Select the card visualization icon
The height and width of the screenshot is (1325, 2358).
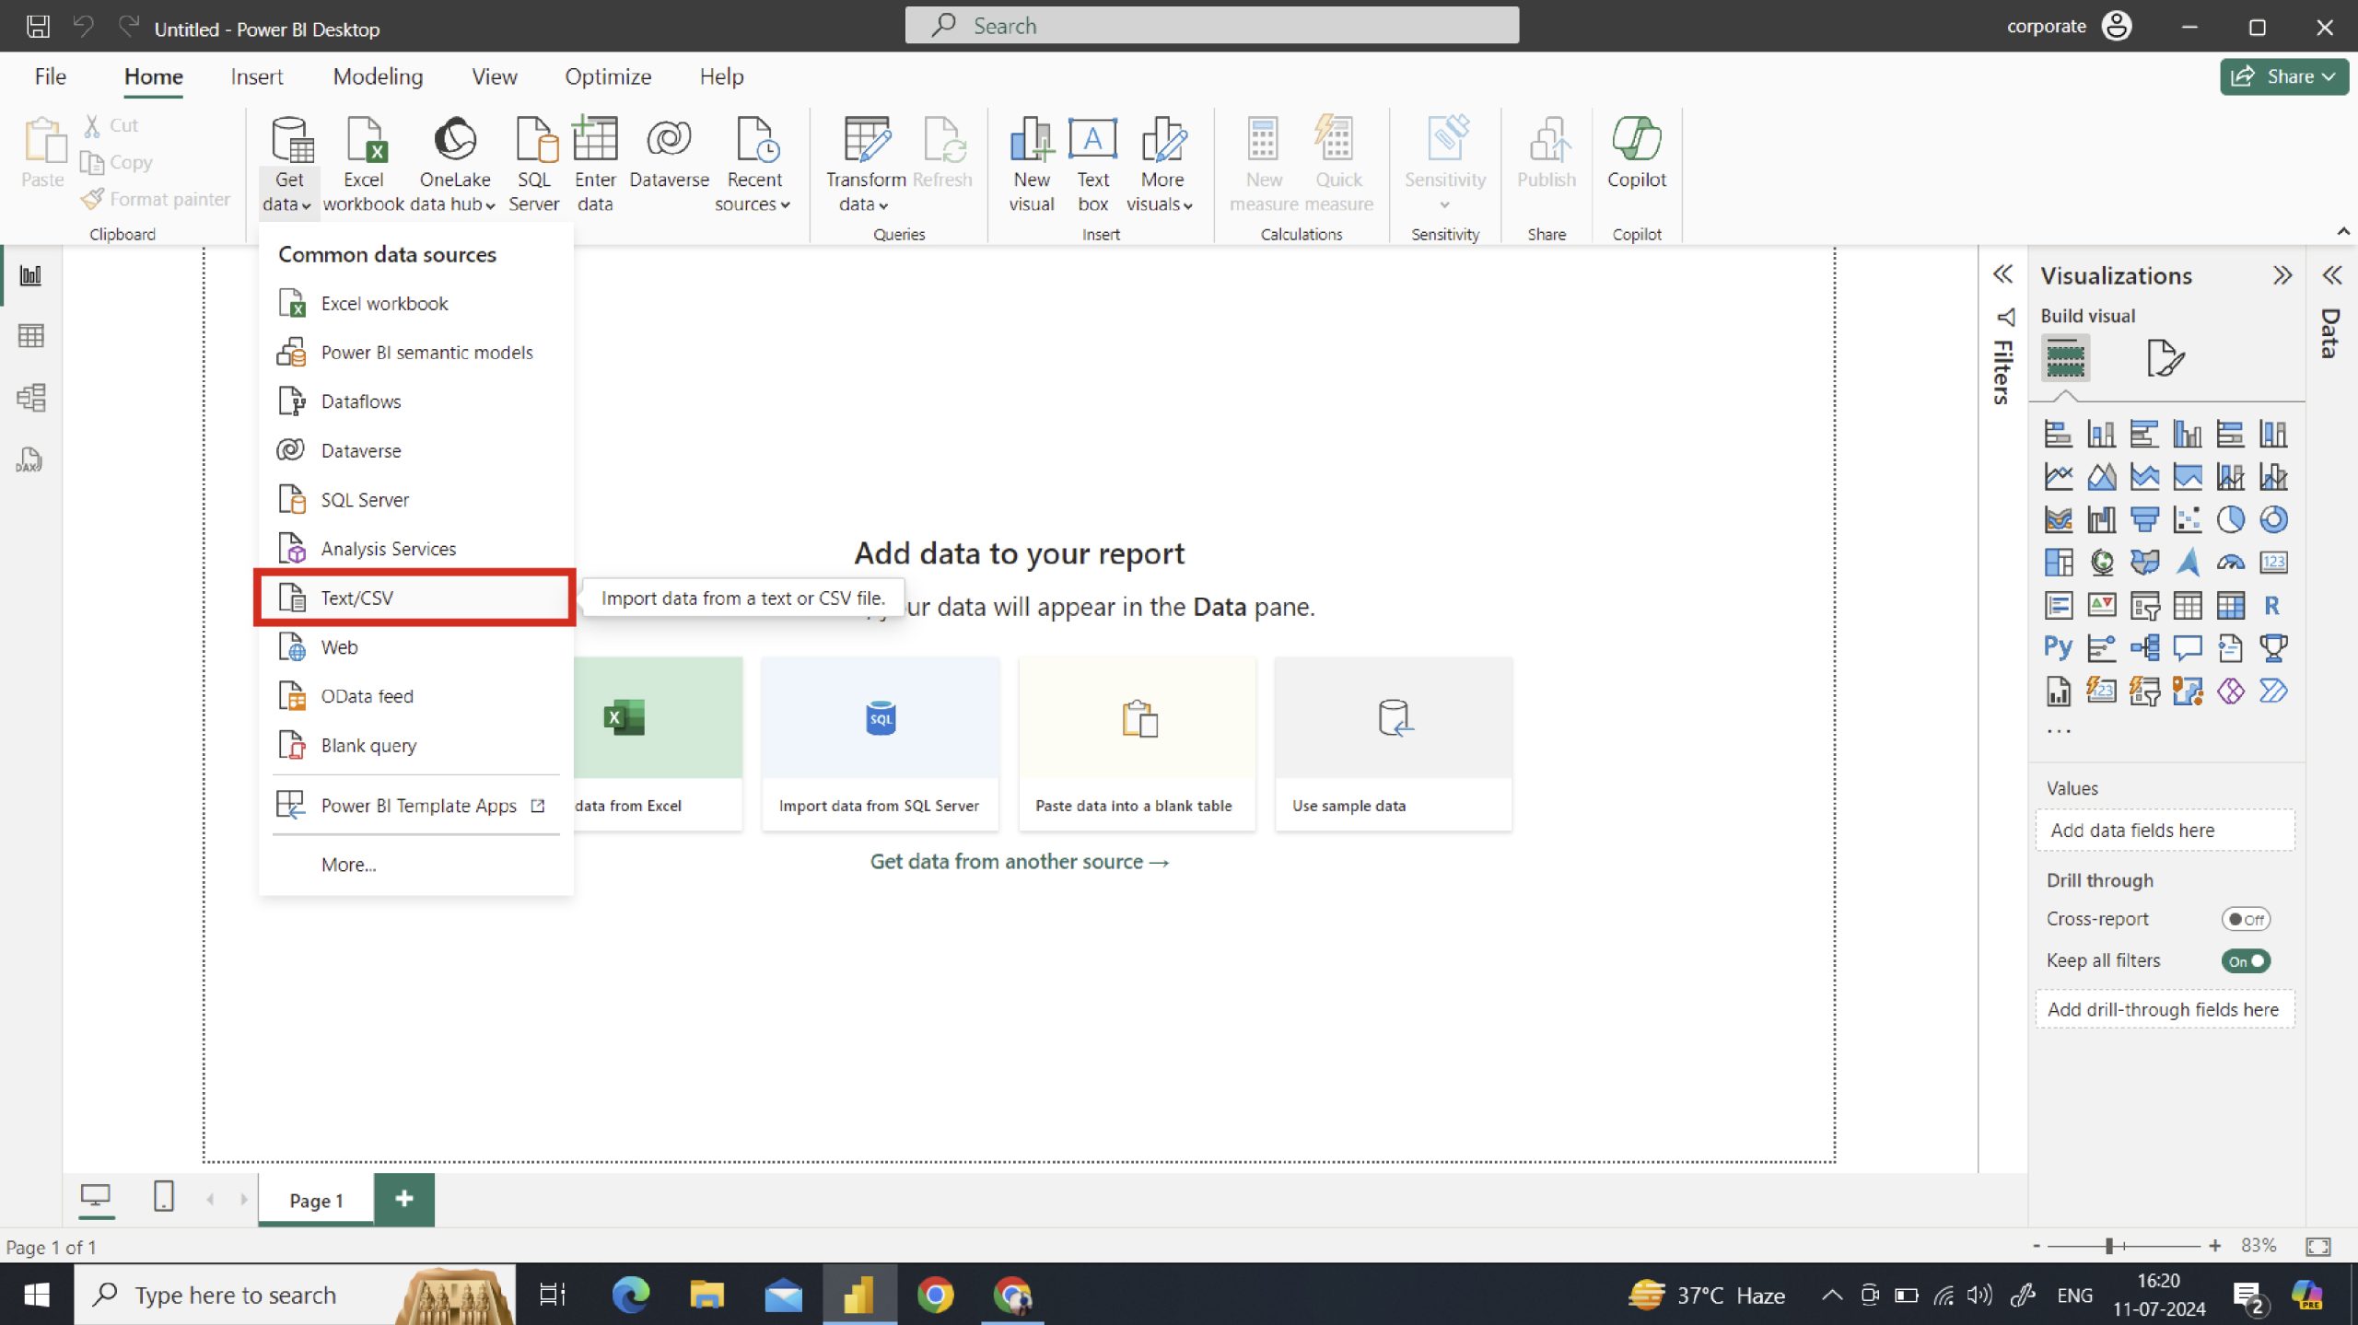click(2273, 562)
